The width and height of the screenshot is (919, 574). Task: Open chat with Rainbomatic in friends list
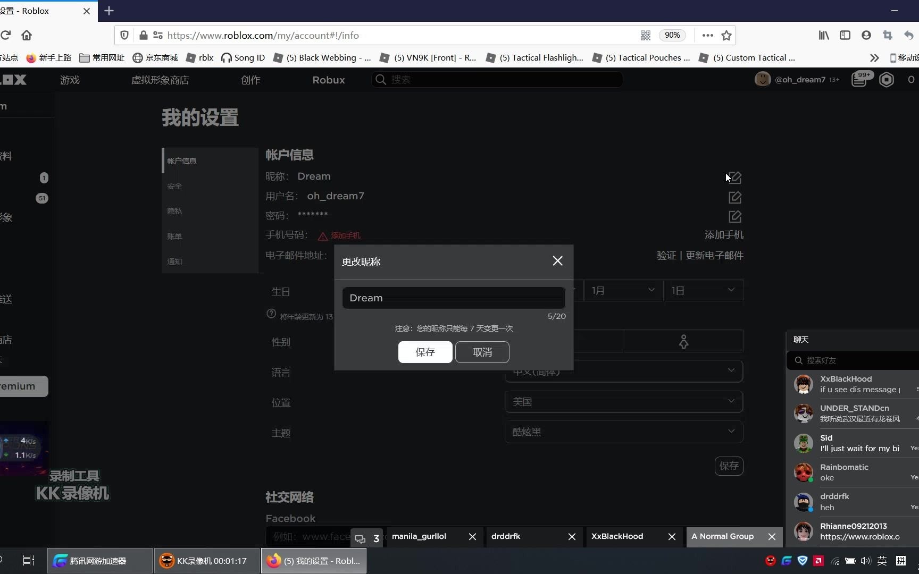pyautogui.click(x=854, y=472)
